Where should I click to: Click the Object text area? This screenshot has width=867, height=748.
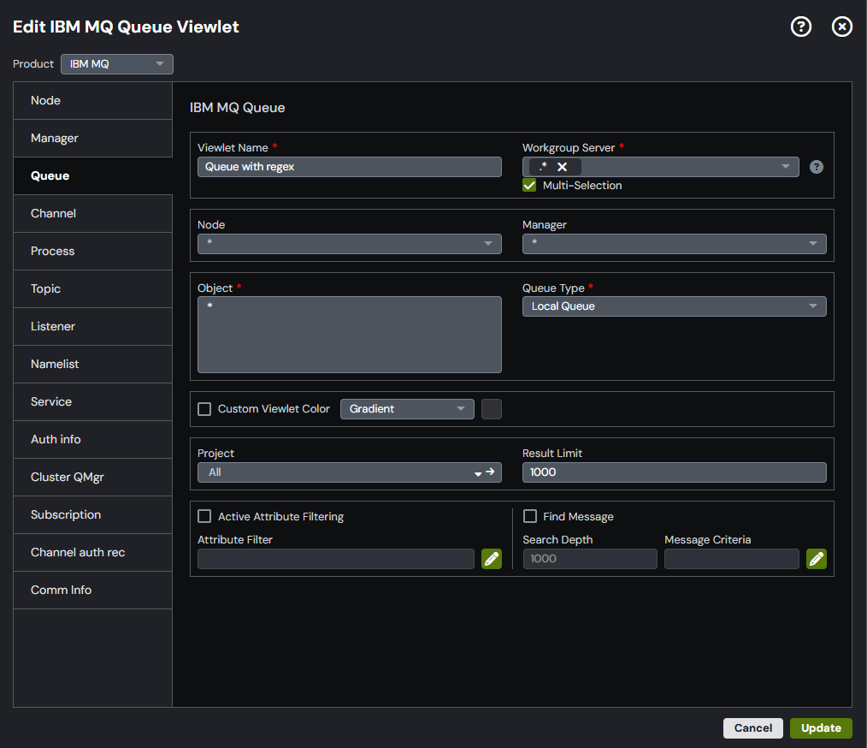point(350,334)
